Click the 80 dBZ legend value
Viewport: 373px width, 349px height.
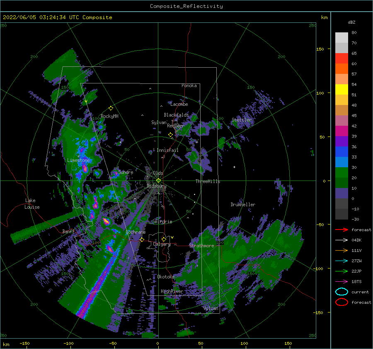[354, 33]
